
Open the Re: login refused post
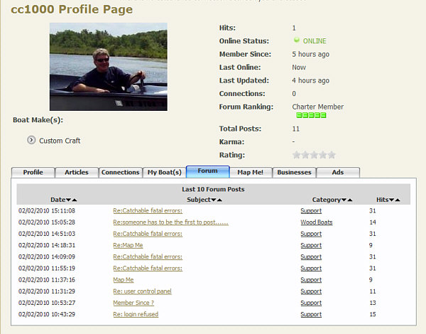click(136, 314)
